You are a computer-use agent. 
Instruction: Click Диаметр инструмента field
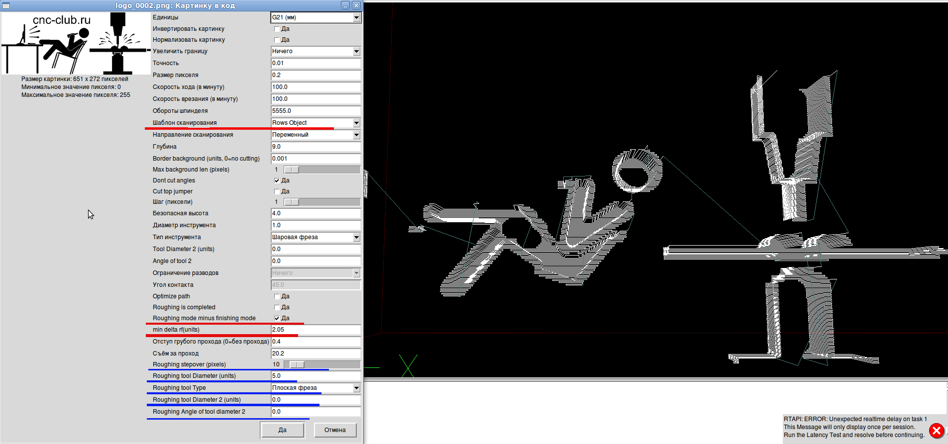click(316, 225)
